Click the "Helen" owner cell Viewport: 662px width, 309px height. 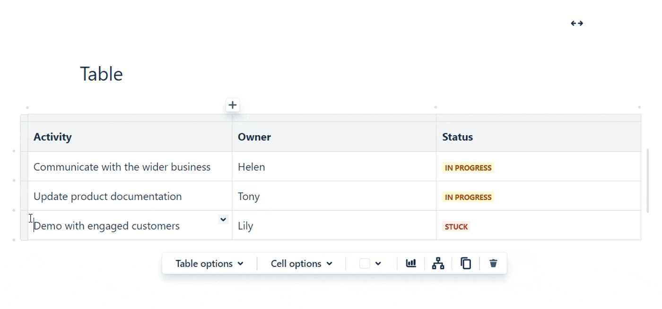(334, 167)
